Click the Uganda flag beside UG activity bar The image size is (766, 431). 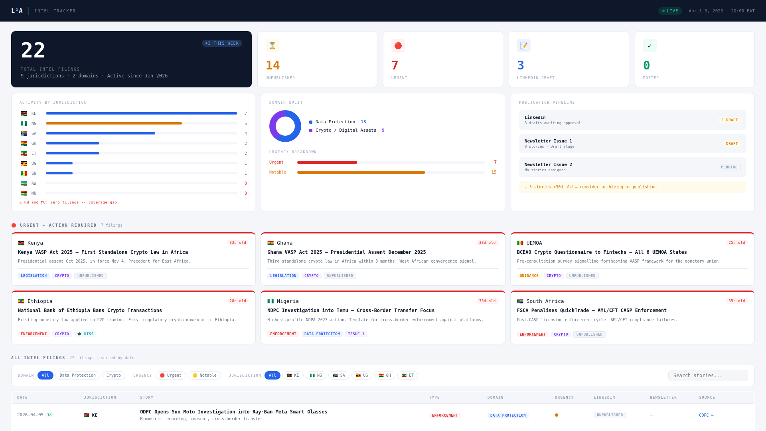tap(24, 163)
